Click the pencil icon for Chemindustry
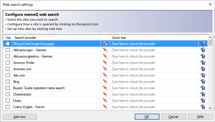This screenshot has height=122, width=215. (x=105, y=94)
